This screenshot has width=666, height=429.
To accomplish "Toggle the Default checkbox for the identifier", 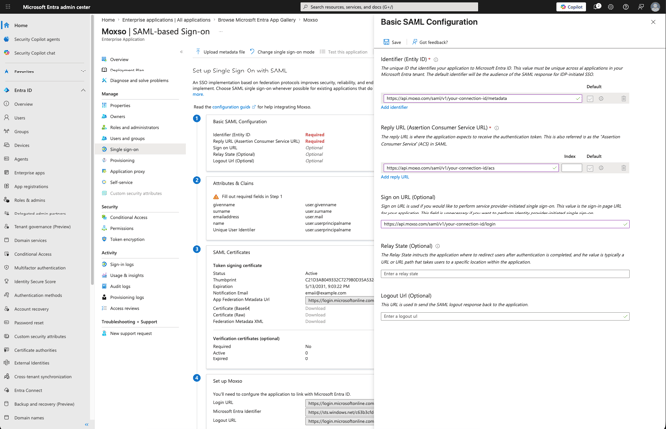I will click(590, 99).
